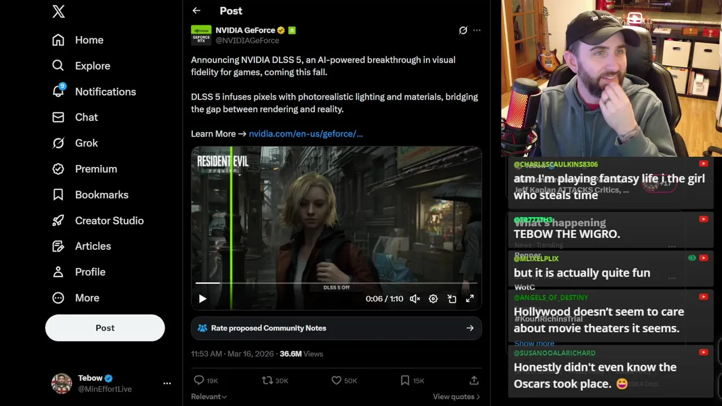Screen dimensions: 722x406
Task: Click the Bookmarks sidebar icon
Action: point(58,195)
